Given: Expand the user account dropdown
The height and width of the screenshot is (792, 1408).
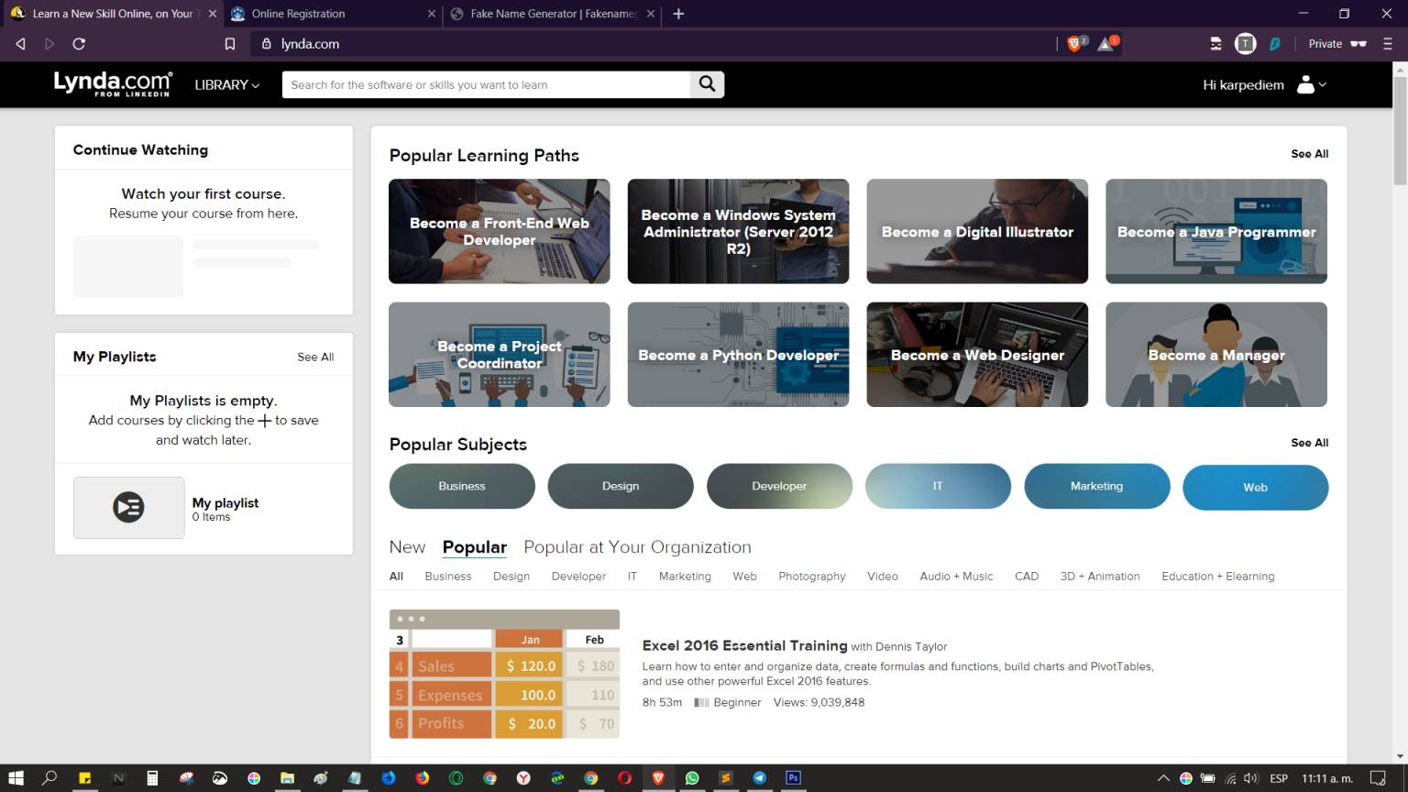Looking at the screenshot, I should pyautogui.click(x=1312, y=84).
